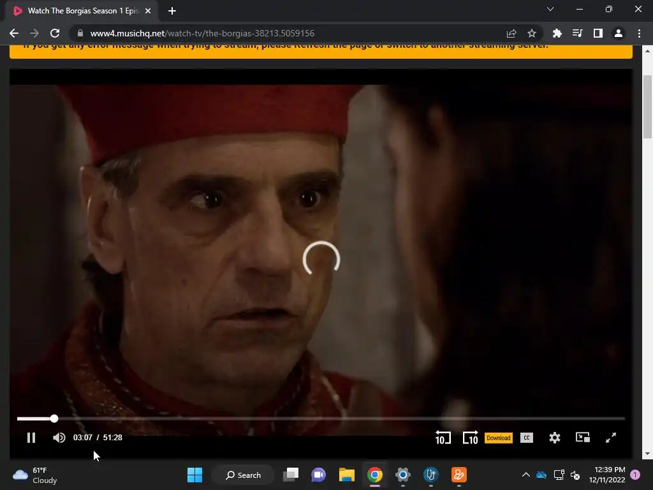Click scrollbar up arrow
653x490 pixels.
pyautogui.click(x=648, y=51)
